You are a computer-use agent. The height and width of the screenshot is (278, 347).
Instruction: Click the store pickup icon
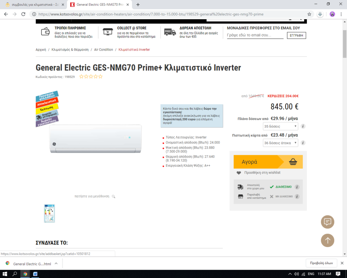(240, 197)
